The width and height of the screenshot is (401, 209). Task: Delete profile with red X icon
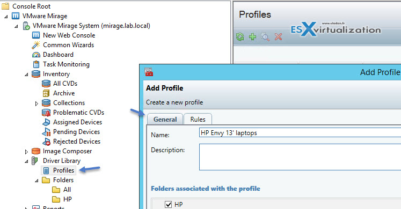278,37
